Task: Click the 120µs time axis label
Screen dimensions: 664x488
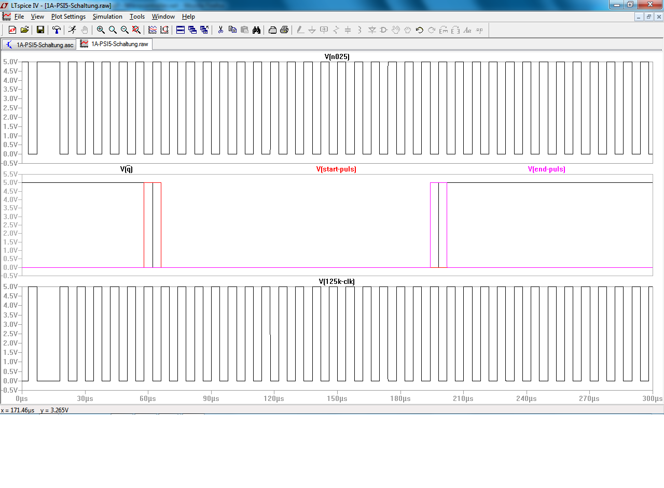Action: 274,398
